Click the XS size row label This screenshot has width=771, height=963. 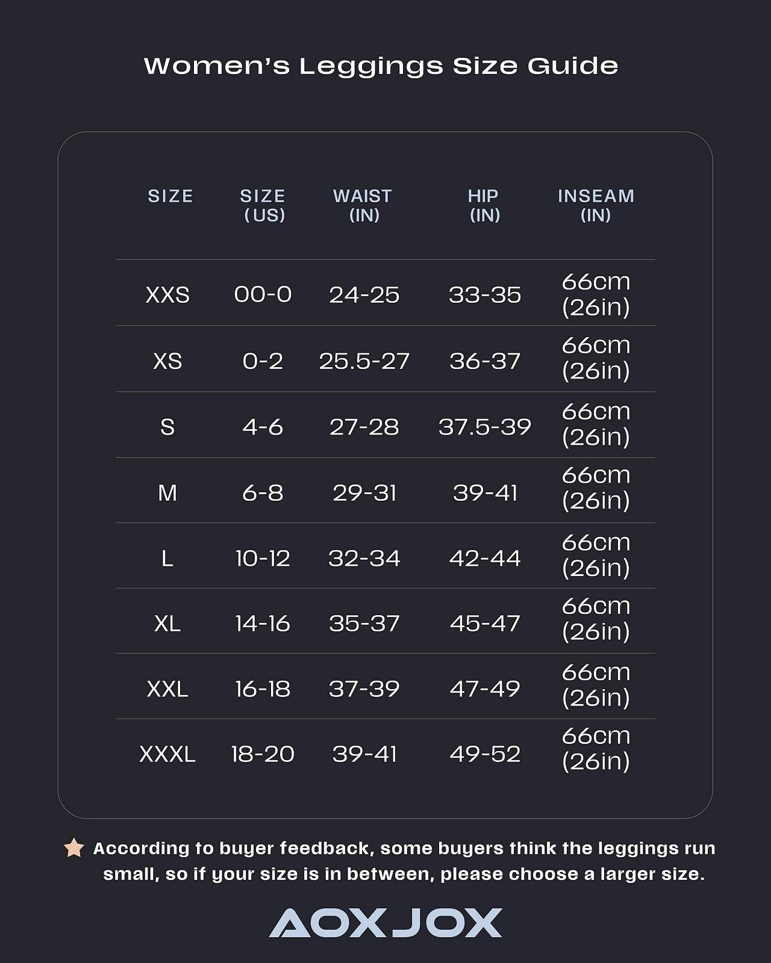167,361
